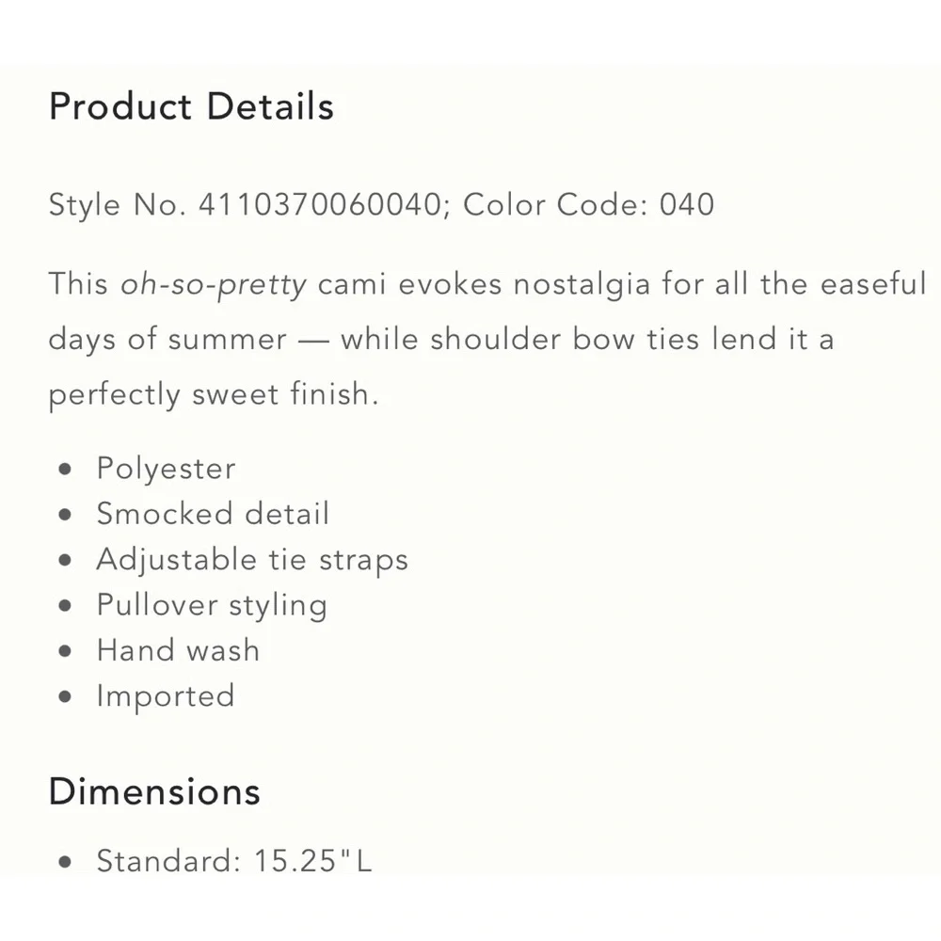The height and width of the screenshot is (941, 941).
Task: Click the Imported list item
Action: click(166, 696)
